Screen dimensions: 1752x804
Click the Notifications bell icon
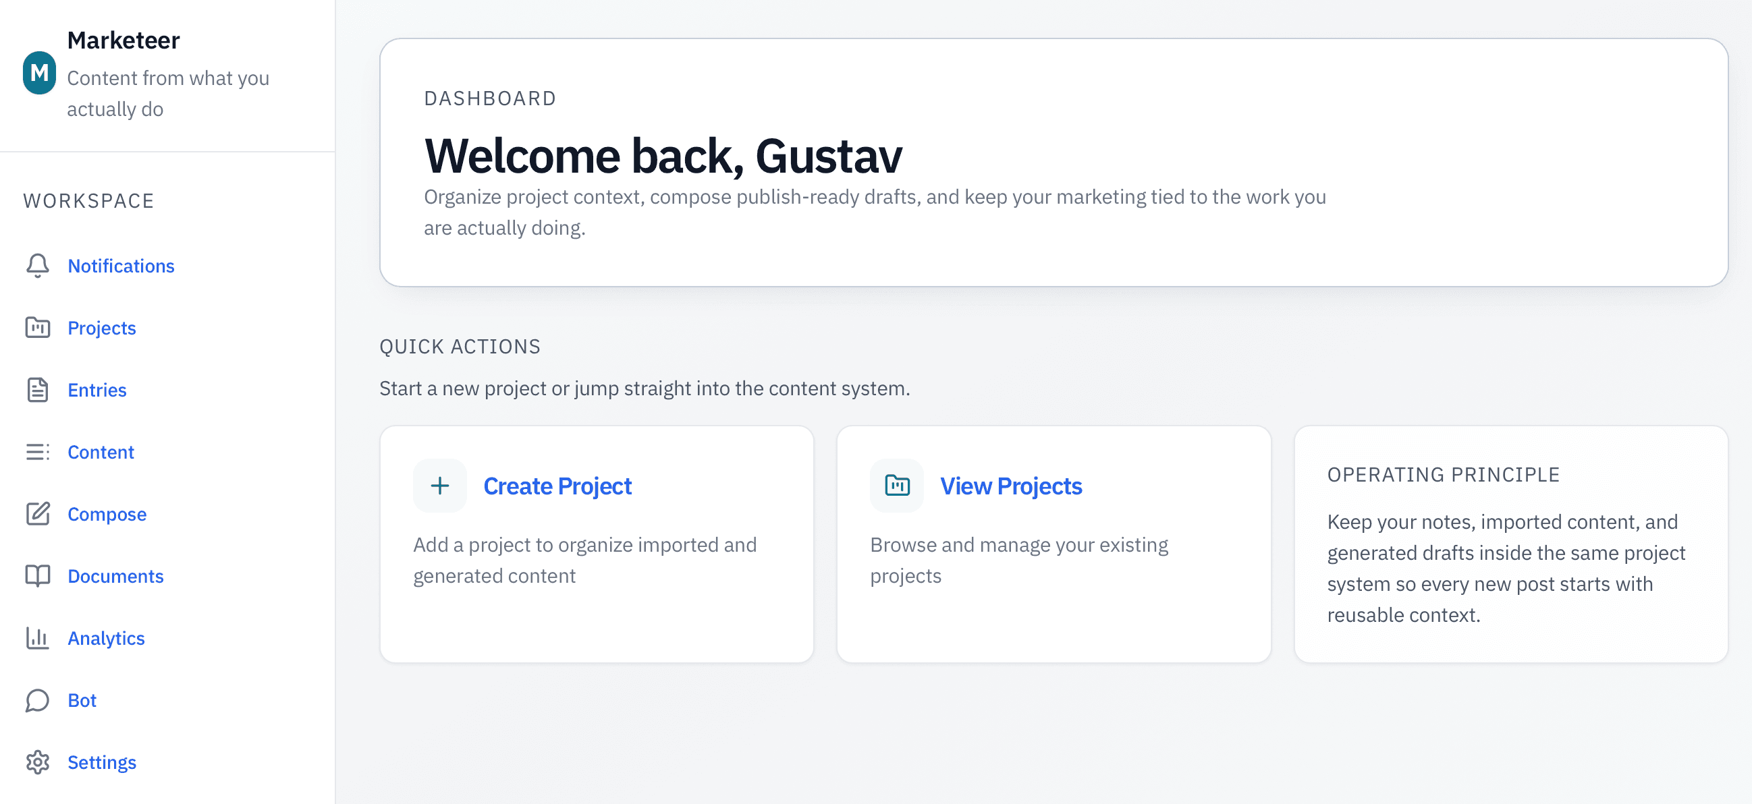pos(37,266)
